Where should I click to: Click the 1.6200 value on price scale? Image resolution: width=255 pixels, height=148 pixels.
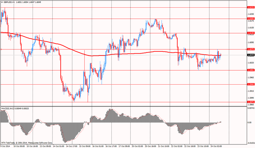[251, 14]
